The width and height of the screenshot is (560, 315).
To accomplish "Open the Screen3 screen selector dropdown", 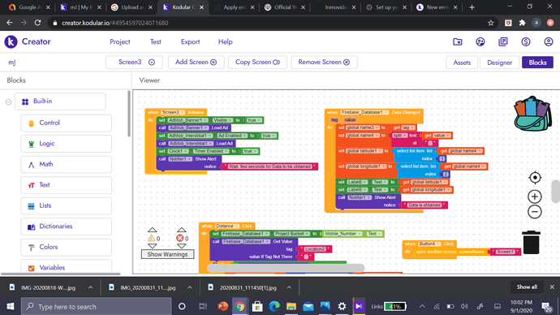I will coord(134,63).
